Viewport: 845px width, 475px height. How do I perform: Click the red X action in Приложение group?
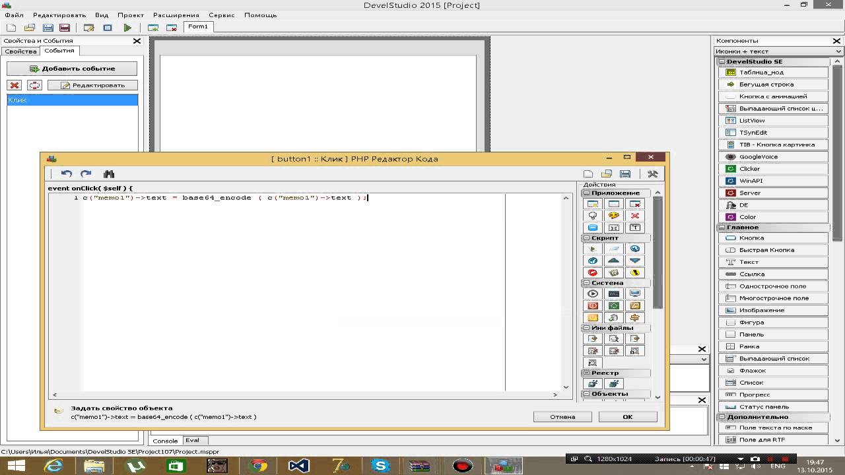(635, 216)
